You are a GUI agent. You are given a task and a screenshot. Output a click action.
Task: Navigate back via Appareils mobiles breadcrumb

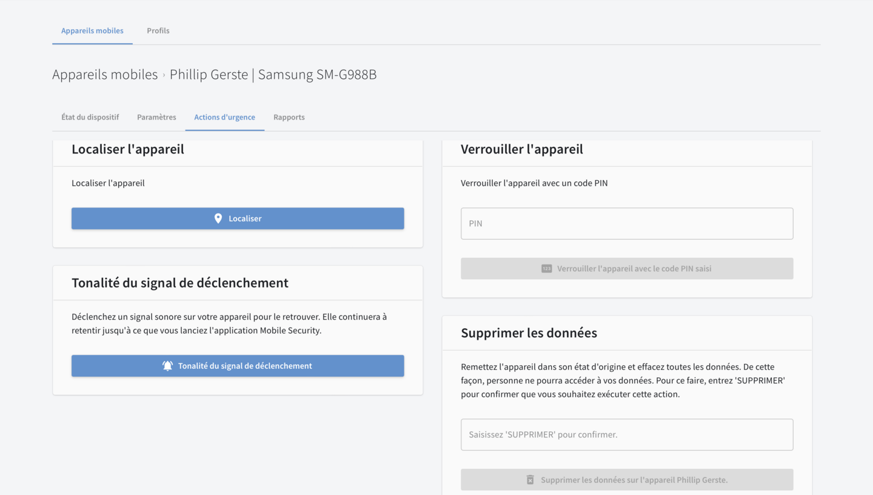[x=105, y=75]
